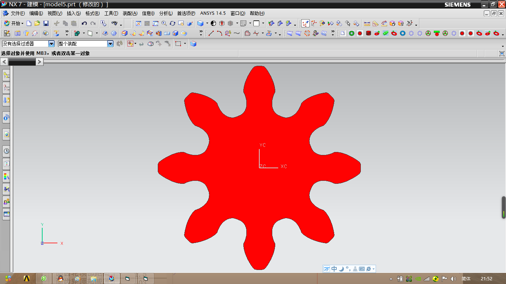Select the Zoom magnifier tool
506x284 pixels.
pyautogui.click(x=164, y=23)
